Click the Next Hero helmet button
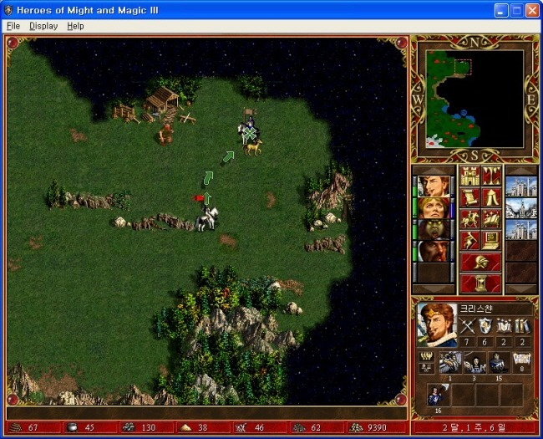Screen dimensions: 543x439 click(x=480, y=262)
